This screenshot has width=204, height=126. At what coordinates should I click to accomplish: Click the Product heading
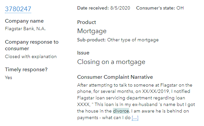point(86,22)
